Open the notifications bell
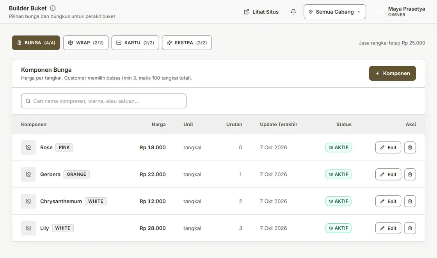 coord(293,12)
